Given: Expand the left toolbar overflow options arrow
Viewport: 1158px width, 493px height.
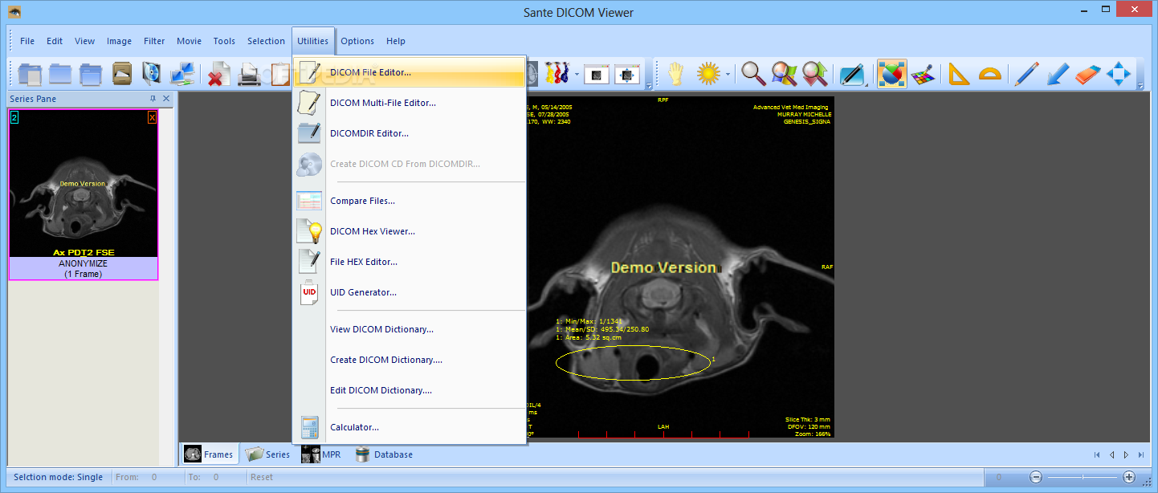Looking at the screenshot, I should (649, 84).
